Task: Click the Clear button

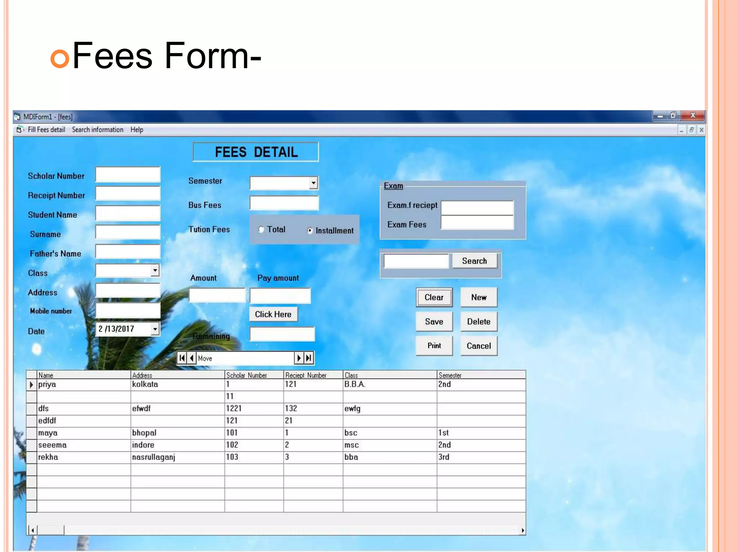Action: click(x=434, y=297)
